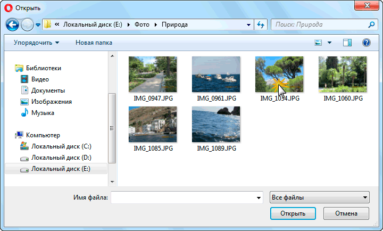Click Новая папка button
This screenshot has height=231, width=383.
click(x=94, y=43)
